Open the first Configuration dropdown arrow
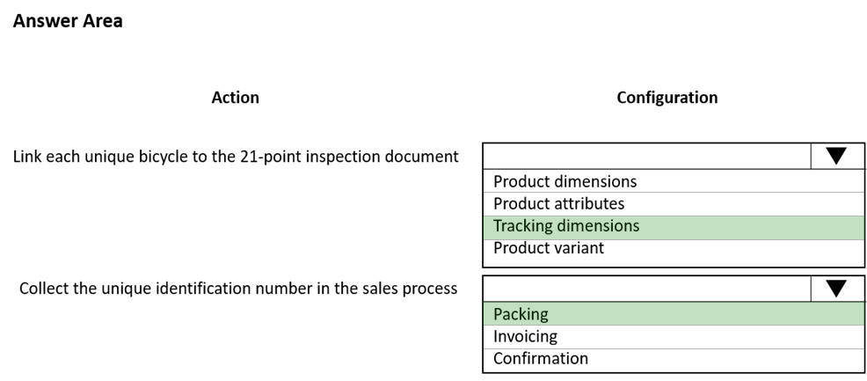The width and height of the screenshot is (867, 381). pos(836,156)
